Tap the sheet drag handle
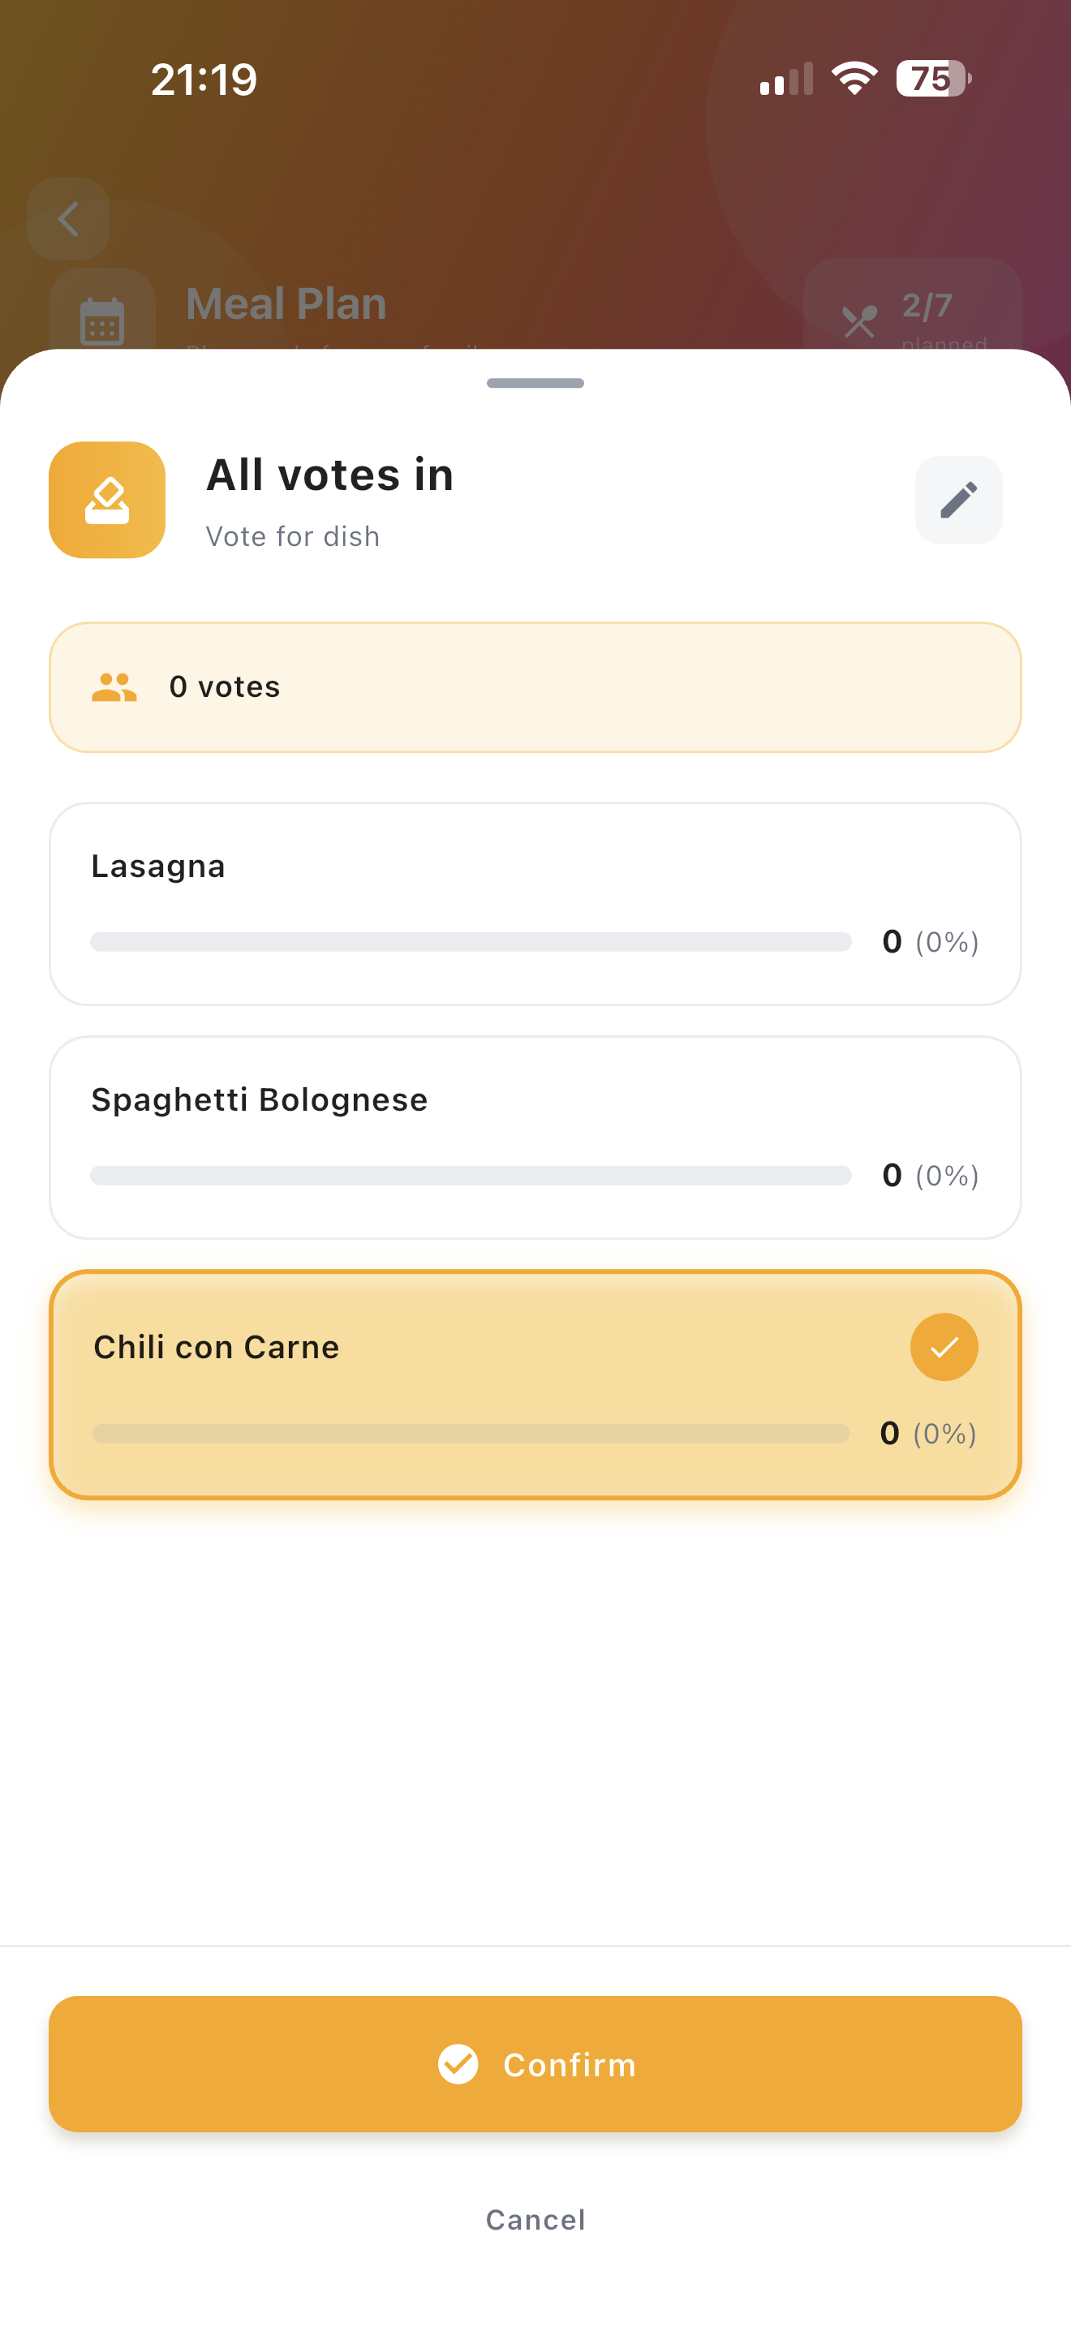1071x2327 pixels. tap(535, 383)
